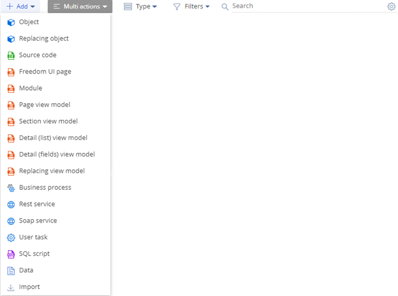
Task: Click the magnifying glass search icon
Action: click(x=225, y=6)
